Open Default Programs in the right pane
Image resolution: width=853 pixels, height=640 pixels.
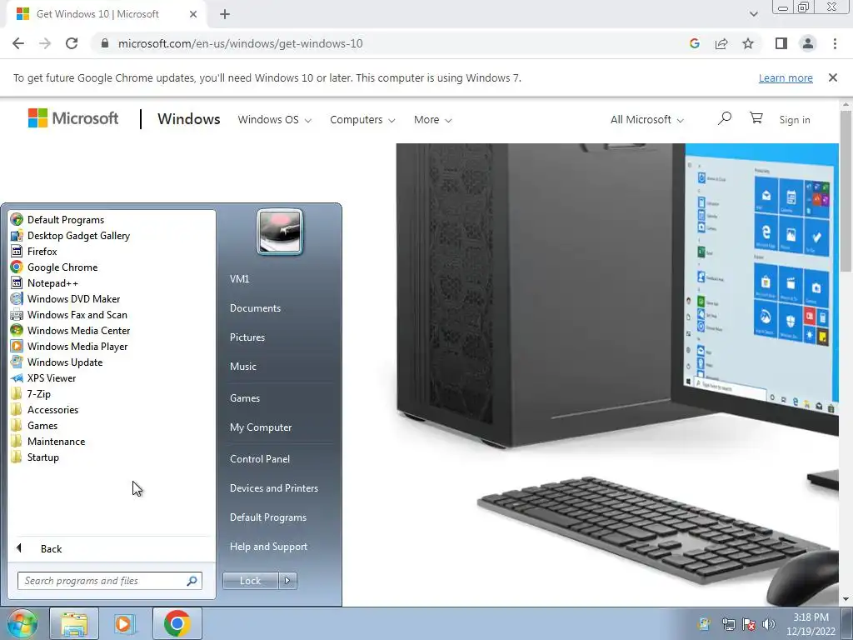[x=267, y=517]
